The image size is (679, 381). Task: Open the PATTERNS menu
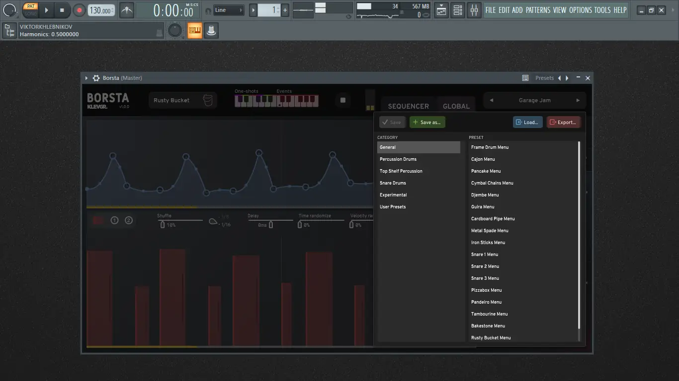point(539,10)
